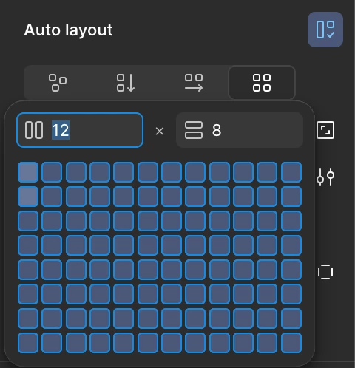
Task: Click the rows count field showing 8
Action: pyautogui.click(x=240, y=130)
